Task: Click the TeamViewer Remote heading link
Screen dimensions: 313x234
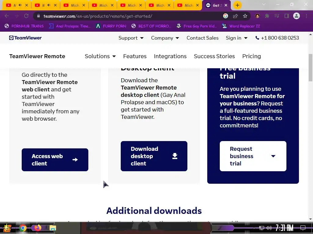Action: click(x=37, y=56)
